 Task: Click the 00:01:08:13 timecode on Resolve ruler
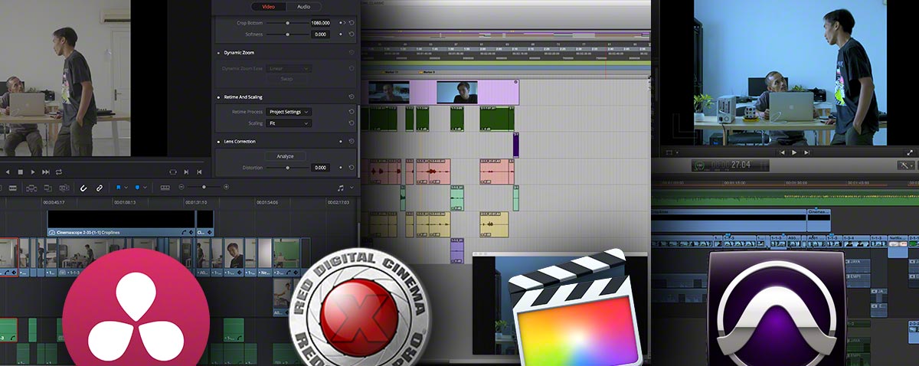[124, 202]
